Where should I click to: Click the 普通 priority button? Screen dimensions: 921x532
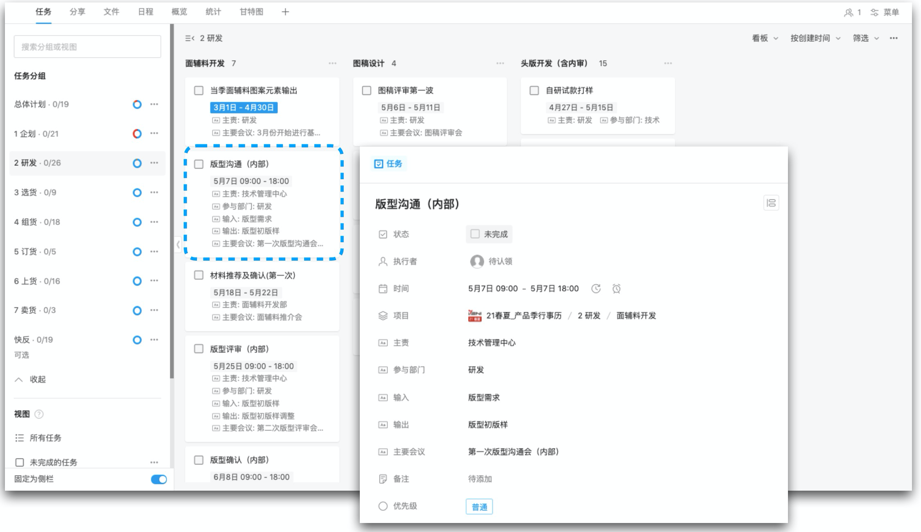point(479,507)
